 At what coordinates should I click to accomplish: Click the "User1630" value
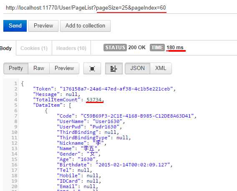coord(108,121)
